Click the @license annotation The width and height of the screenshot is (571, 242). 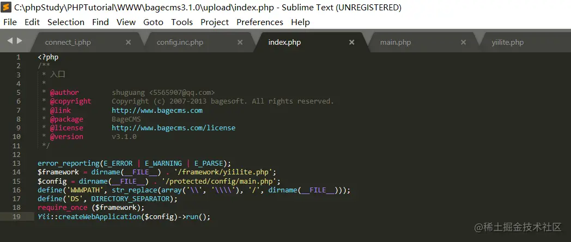(66, 128)
